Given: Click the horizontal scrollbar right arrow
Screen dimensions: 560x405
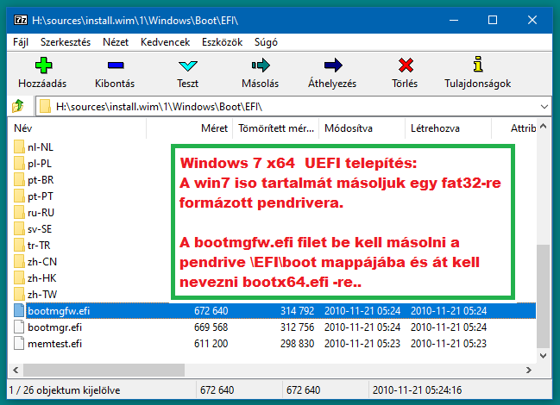Looking at the screenshot, I should [529, 370].
